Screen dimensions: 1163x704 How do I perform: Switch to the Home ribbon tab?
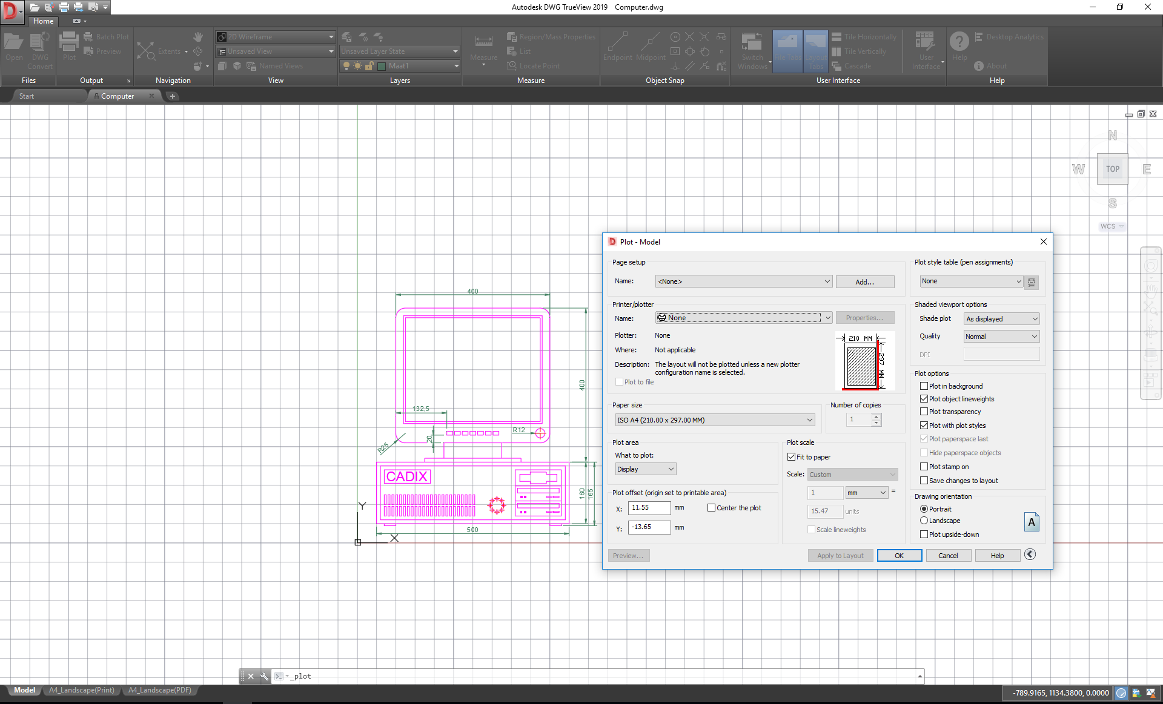click(43, 21)
